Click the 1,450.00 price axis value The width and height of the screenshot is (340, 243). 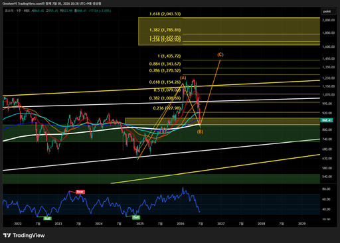point(329,58)
